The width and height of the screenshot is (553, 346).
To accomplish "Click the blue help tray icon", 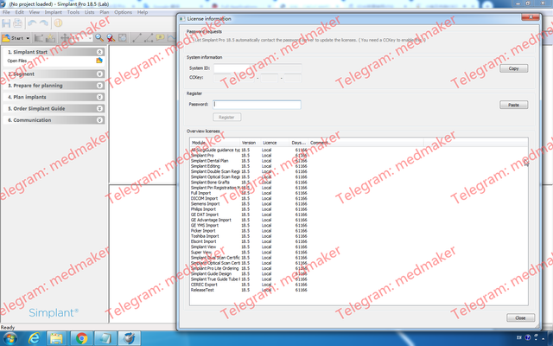I will pos(528,337).
